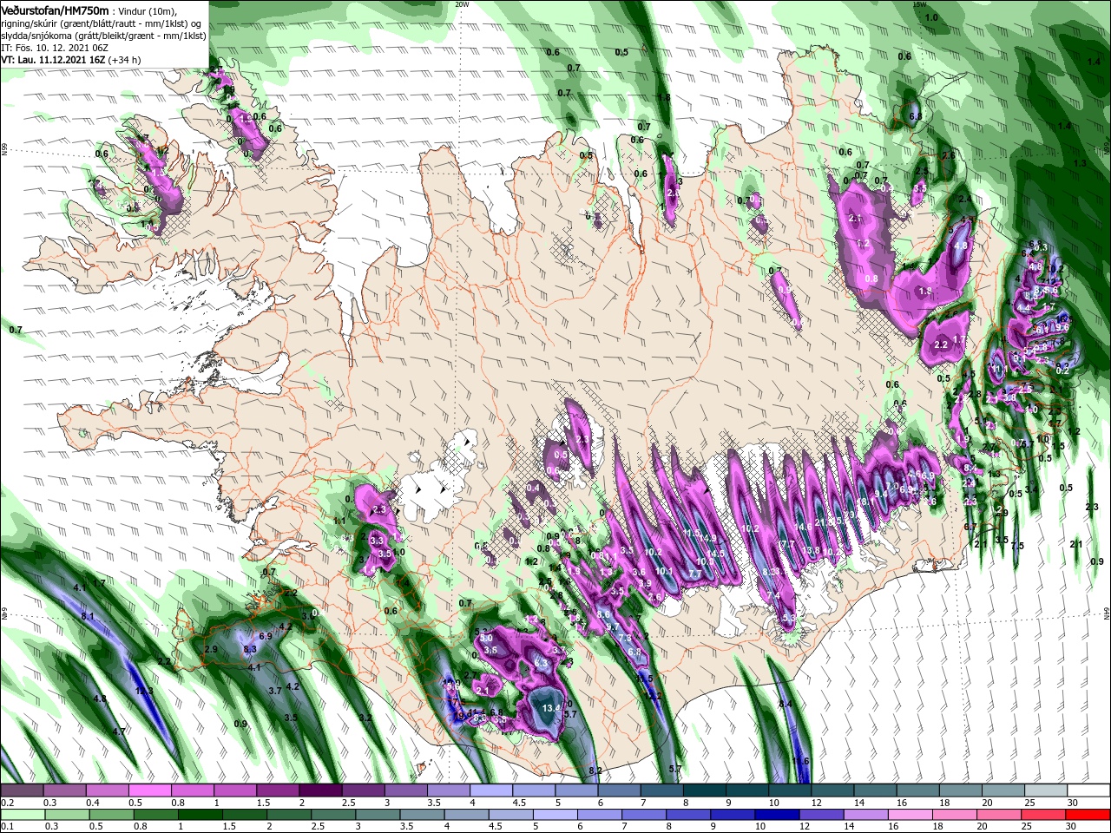Screen dimensions: 1111x833
Task: Click the 11.6 value near the south coast
Action: (800, 761)
